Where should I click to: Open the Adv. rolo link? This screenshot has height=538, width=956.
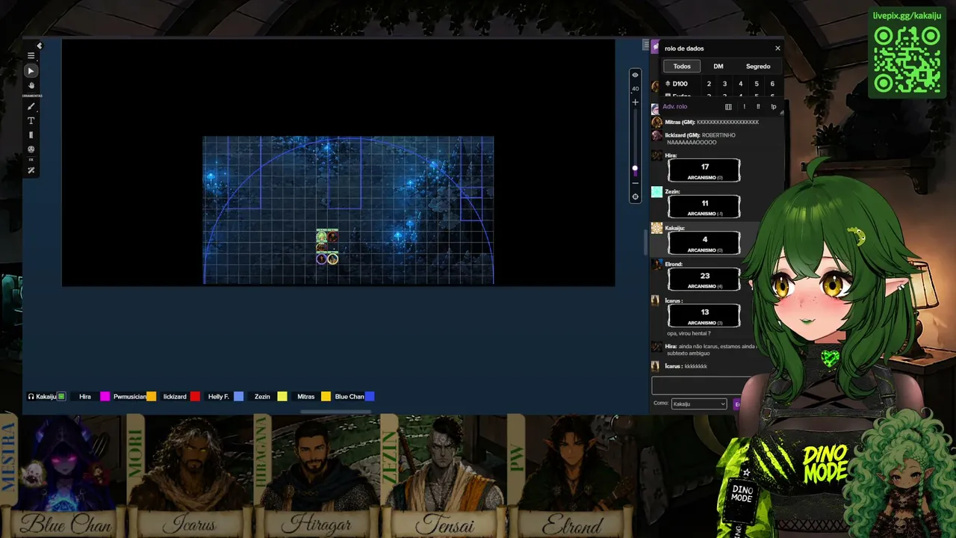point(674,107)
